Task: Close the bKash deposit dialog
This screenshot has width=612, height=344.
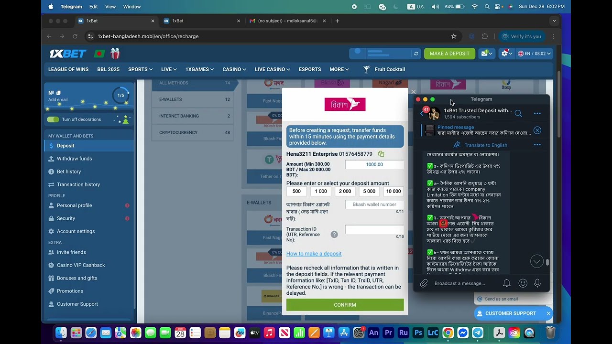Action: [x=414, y=92]
